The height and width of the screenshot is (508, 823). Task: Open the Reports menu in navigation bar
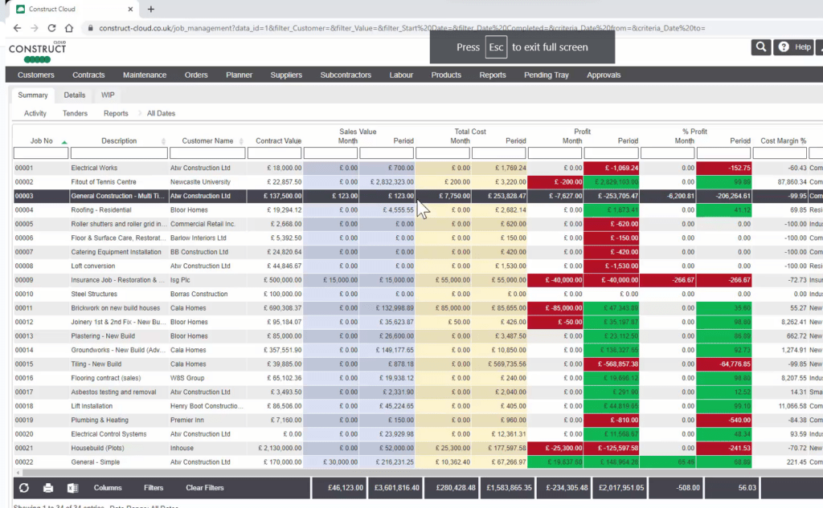pos(493,75)
